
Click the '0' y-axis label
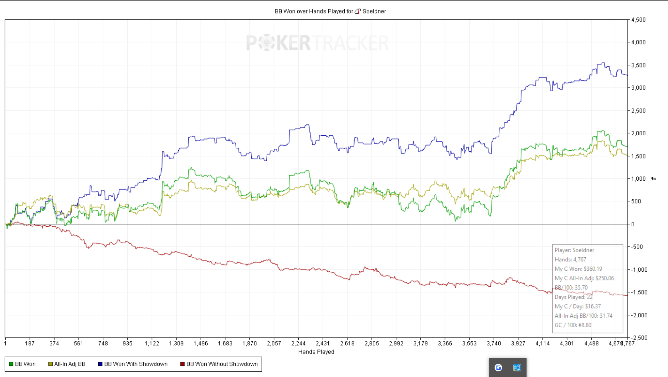(633, 224)
